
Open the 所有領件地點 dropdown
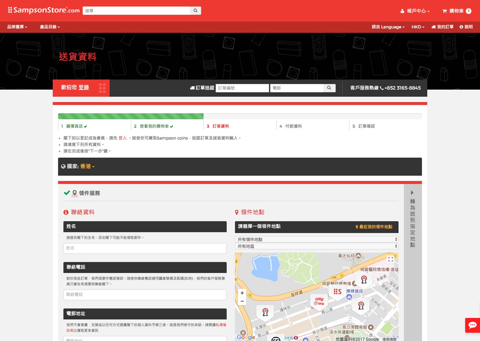pyautogui.click(x=317, y=239)
